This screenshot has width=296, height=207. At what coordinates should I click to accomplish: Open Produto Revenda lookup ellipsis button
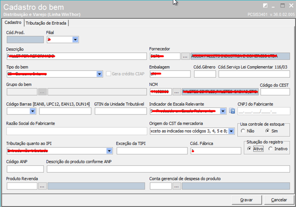click(x=42, y=186)
